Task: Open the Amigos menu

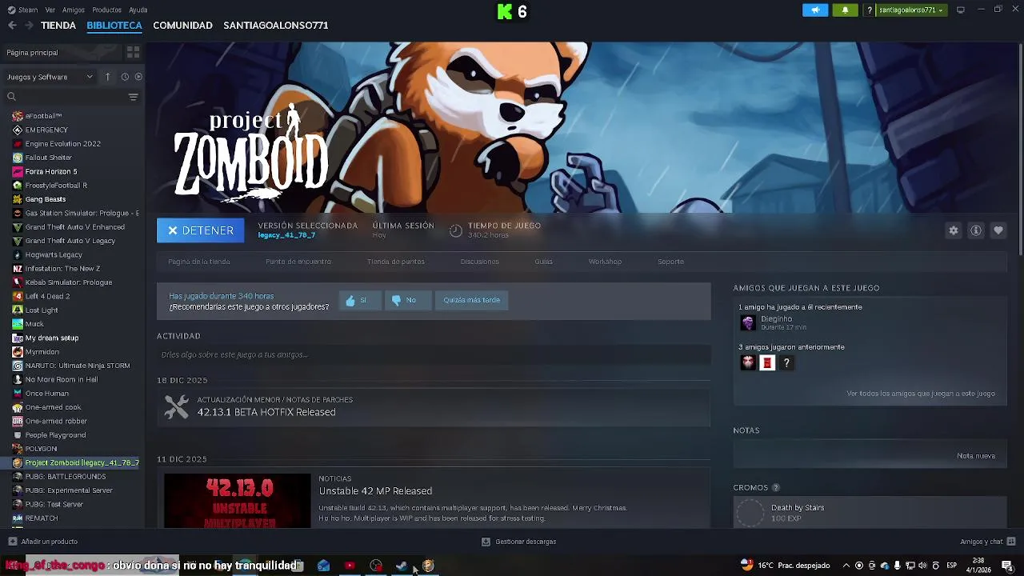Action: tap(74, 10)
